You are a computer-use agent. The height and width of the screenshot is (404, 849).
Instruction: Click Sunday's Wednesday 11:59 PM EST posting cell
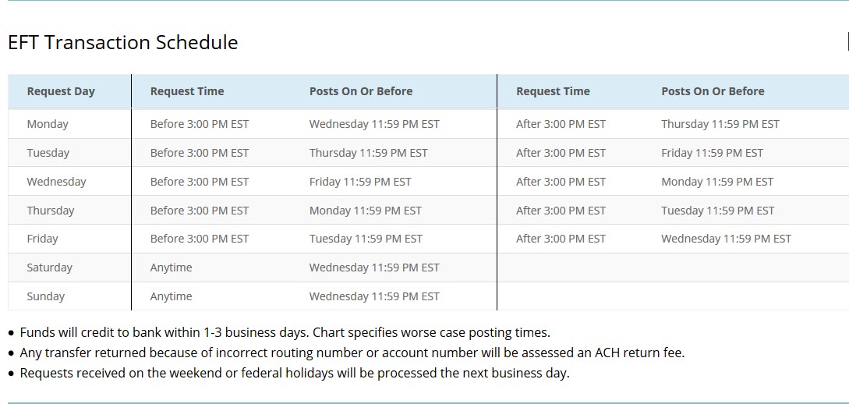pos(374,296)
